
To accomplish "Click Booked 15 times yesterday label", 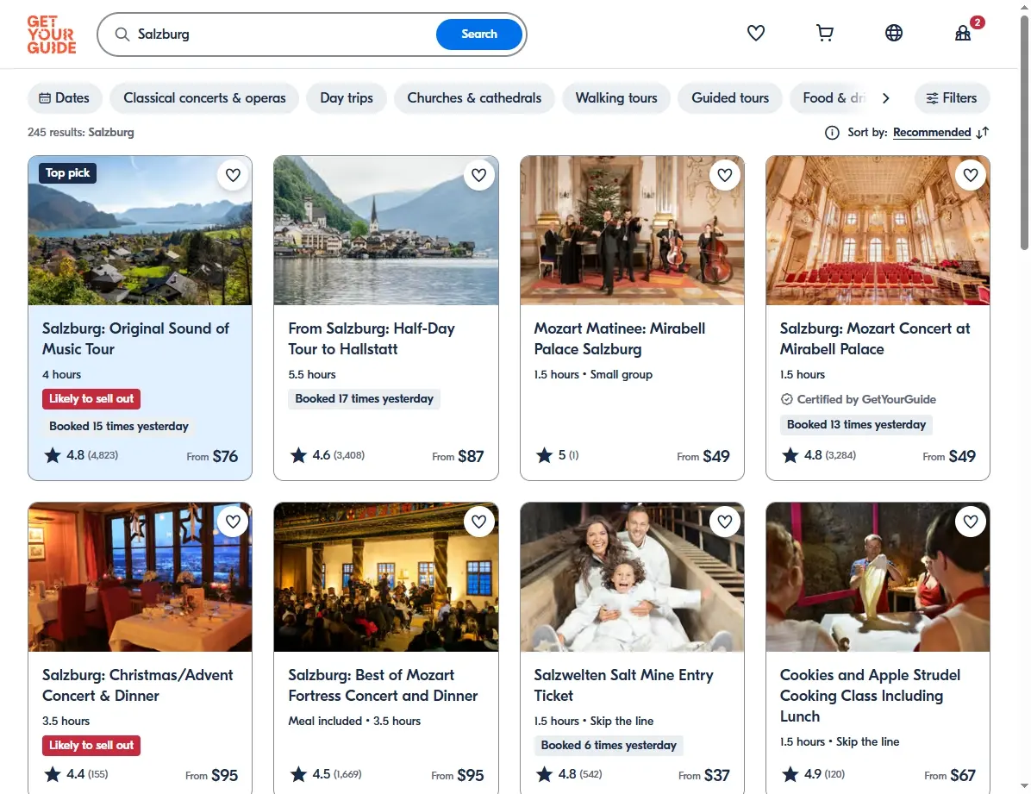I will pos(119,426).
